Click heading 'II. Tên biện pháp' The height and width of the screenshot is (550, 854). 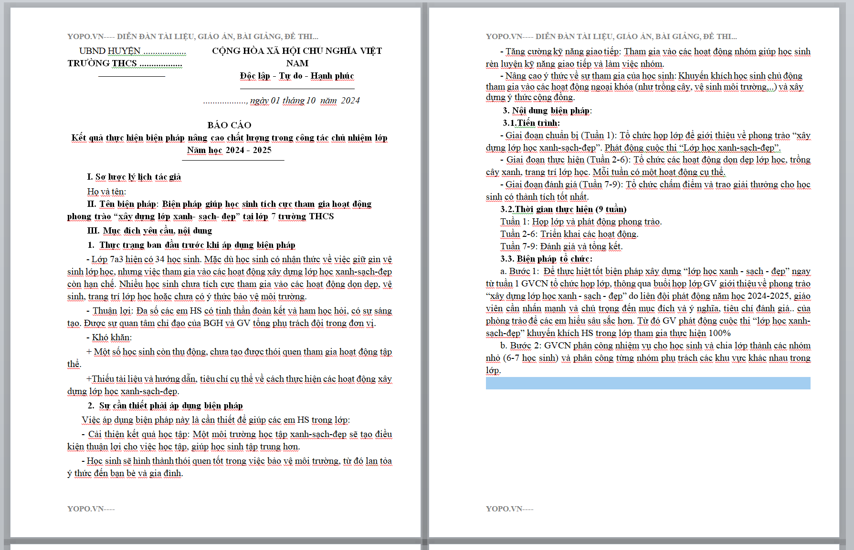point(122,204)
